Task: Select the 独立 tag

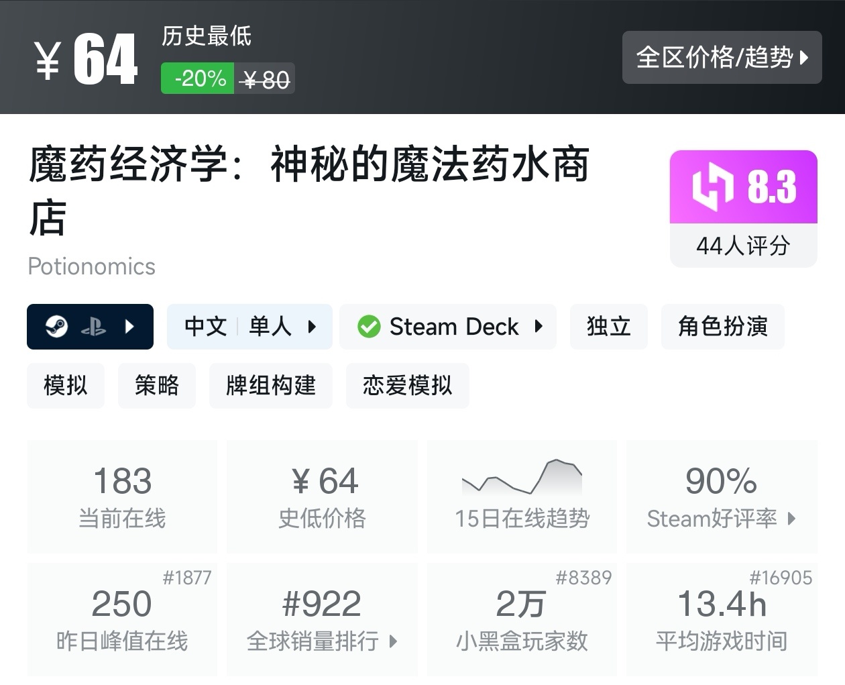Action: 609,327
